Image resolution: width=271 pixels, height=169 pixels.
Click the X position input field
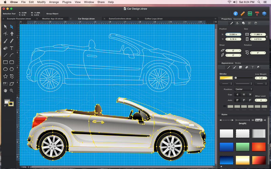[233, 34]
